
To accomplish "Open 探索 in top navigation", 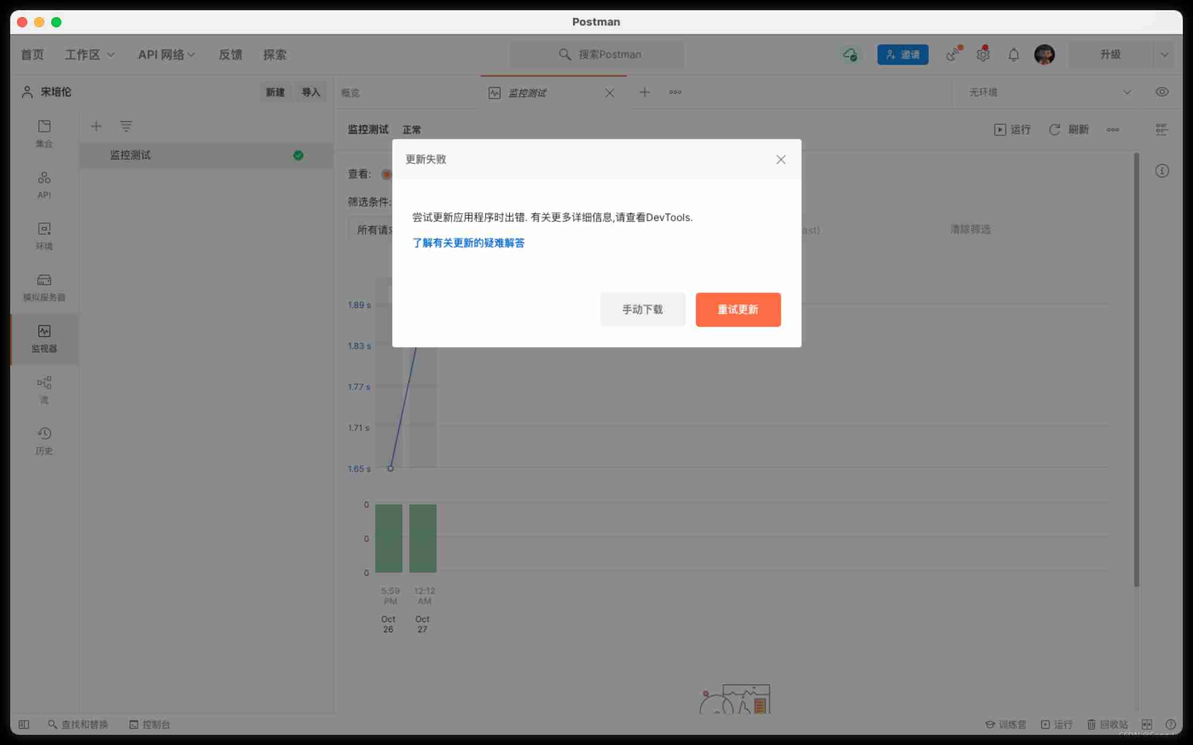I will point(275,54).
